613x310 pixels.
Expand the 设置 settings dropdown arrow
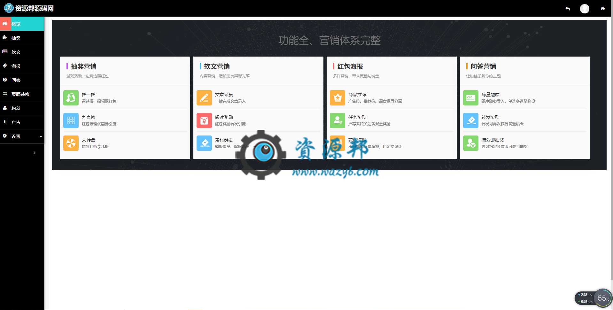[41, 136]
